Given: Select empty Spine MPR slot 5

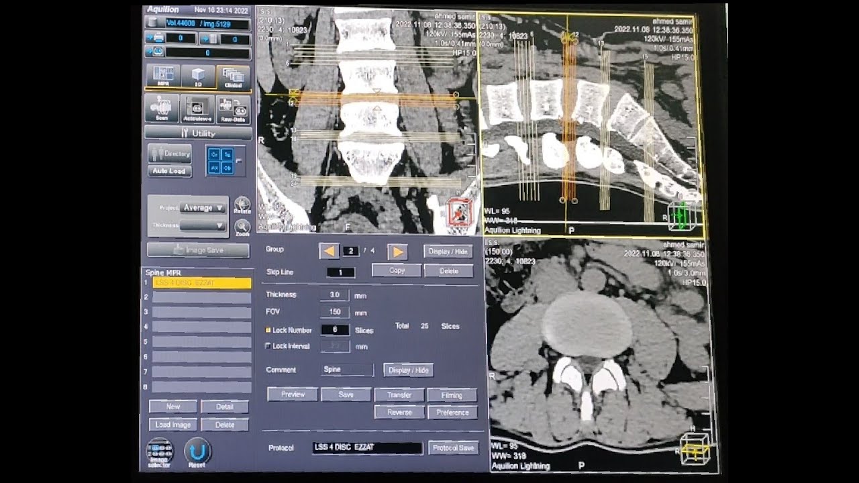Looking at the screenshot, I should 201,341.
